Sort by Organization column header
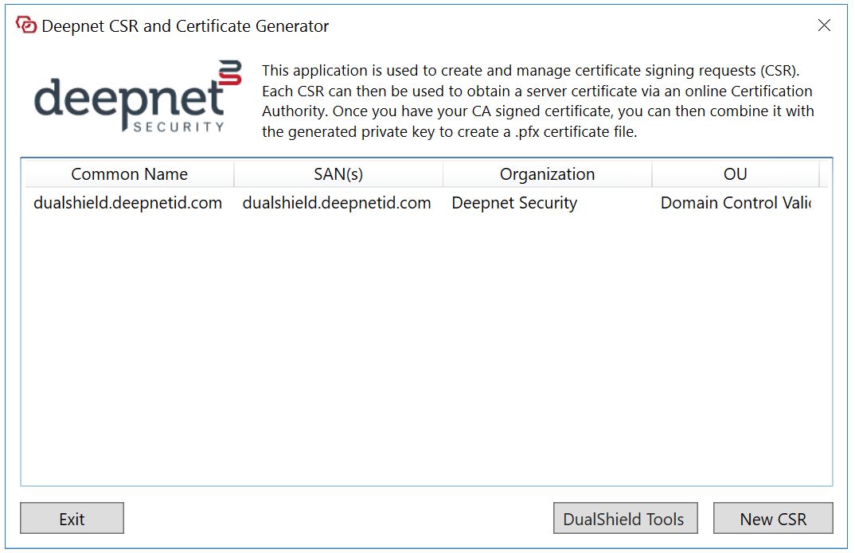 tap(547, 173)
